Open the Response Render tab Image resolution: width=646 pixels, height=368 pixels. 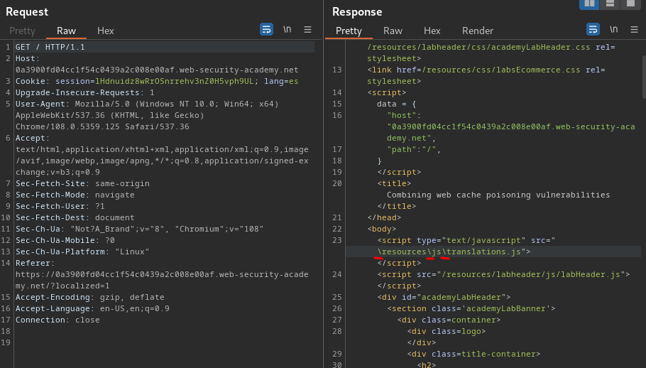pos(478,31)
